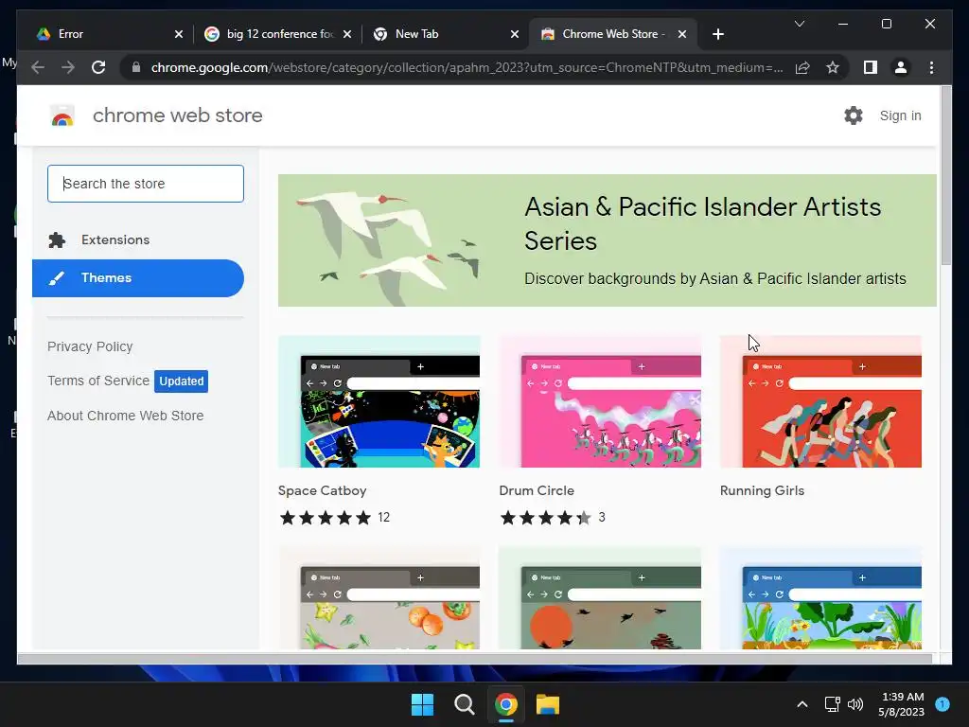This screenshot has height=727, width=969.
Task: Open About Chrome Web Store link
Action: tap(126, 417)
